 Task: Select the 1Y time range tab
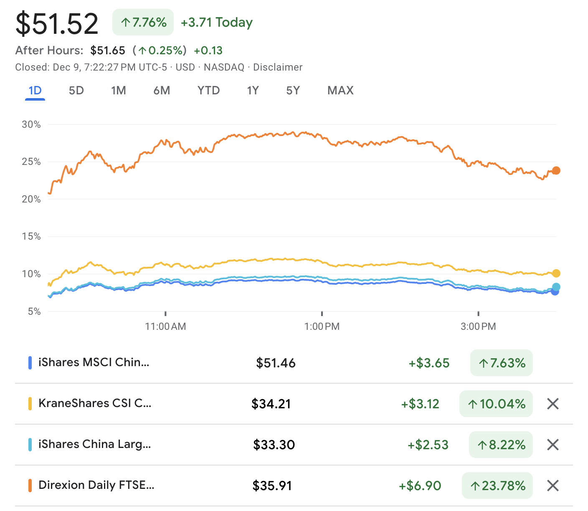pyautogui.click(x=253, y=91)
